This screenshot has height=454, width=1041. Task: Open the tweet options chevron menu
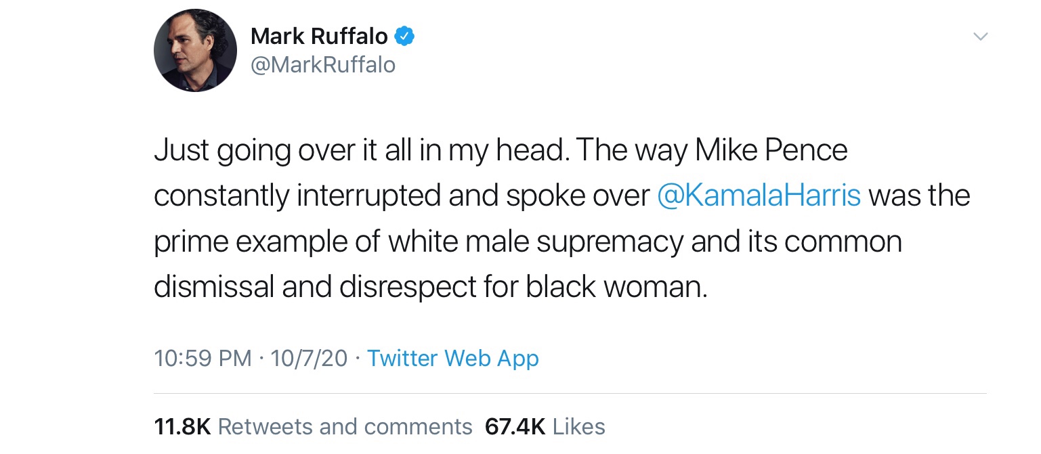[x=979, y=36]
